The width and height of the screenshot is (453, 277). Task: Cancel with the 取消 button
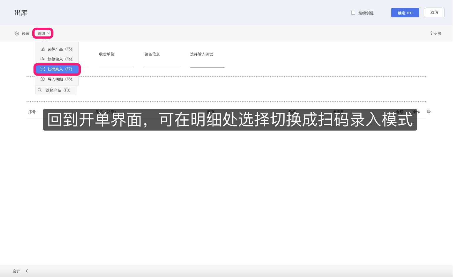(434, 13)
